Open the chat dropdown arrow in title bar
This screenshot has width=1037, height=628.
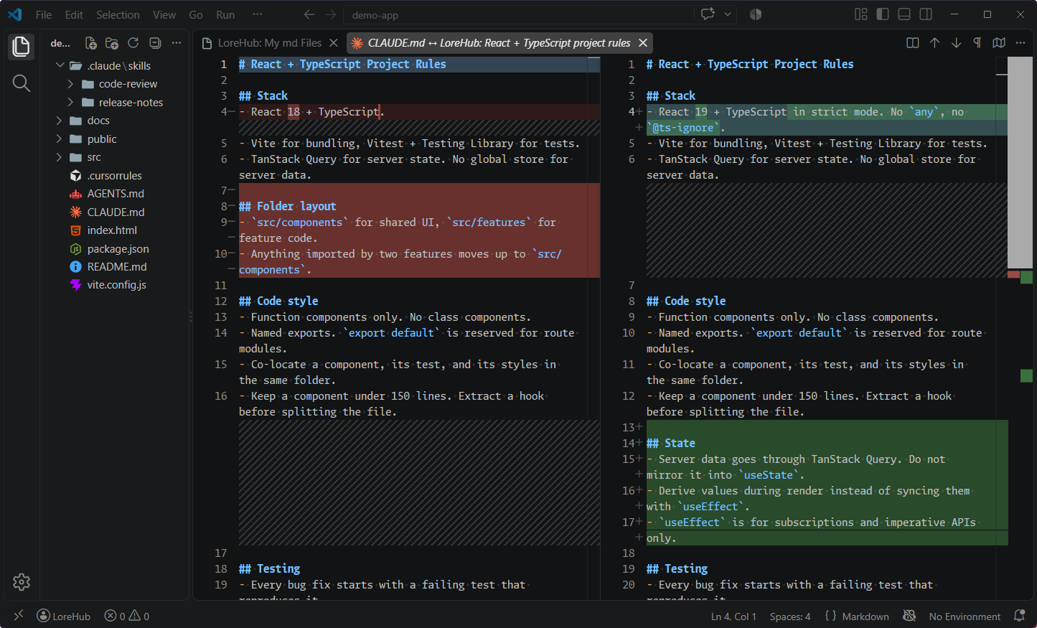pyautogui.click(x=728, y=14)
